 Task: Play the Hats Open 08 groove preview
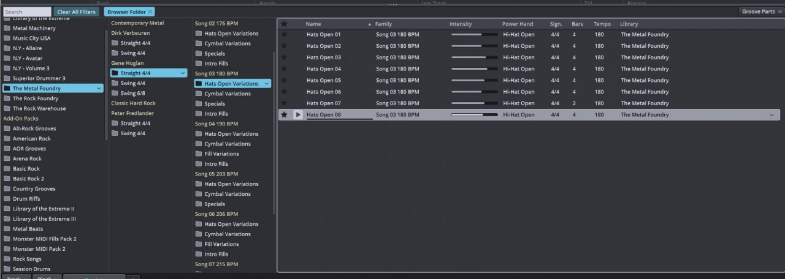pos(298,114)
